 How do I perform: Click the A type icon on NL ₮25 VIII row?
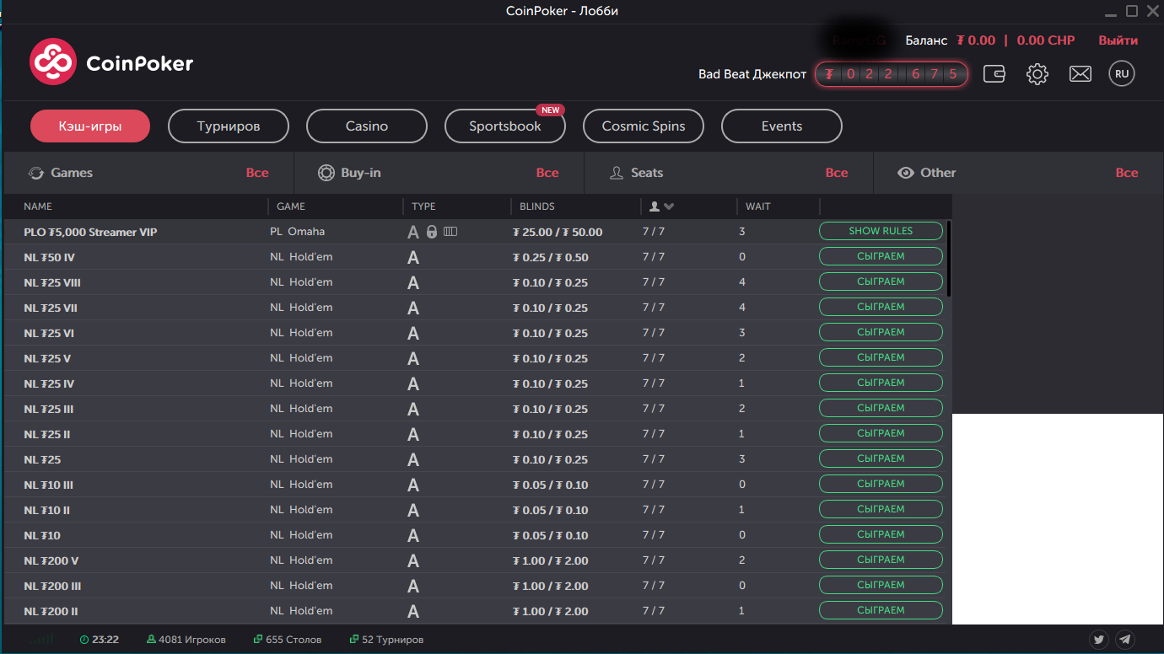click(413, 283)
